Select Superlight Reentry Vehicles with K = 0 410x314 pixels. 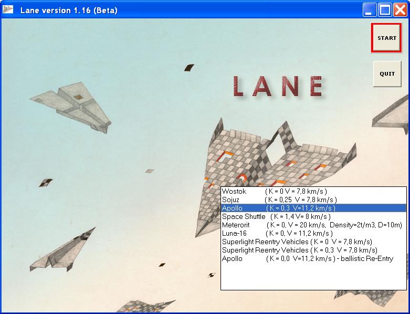tap(297, 242)
